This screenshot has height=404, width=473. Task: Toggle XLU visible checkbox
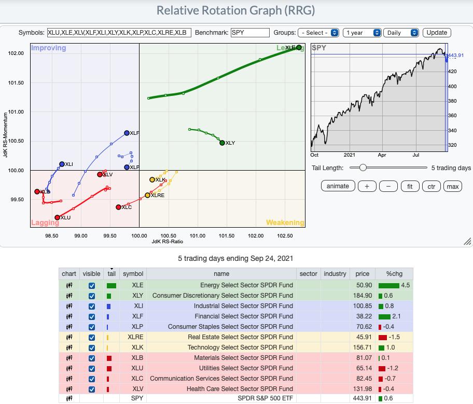tap(92, 369)
